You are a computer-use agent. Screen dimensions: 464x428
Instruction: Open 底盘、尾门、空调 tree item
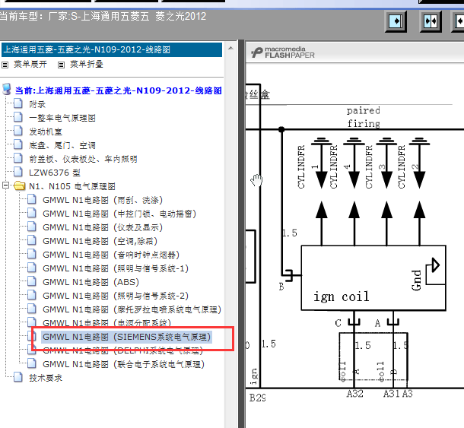click(62, 145)
